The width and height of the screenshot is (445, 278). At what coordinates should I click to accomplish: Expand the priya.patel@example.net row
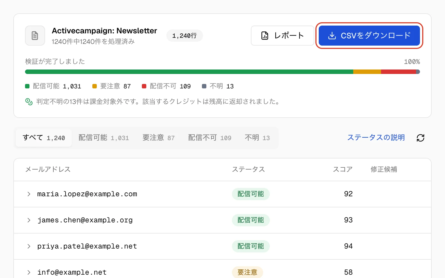[x=29, y=246]
